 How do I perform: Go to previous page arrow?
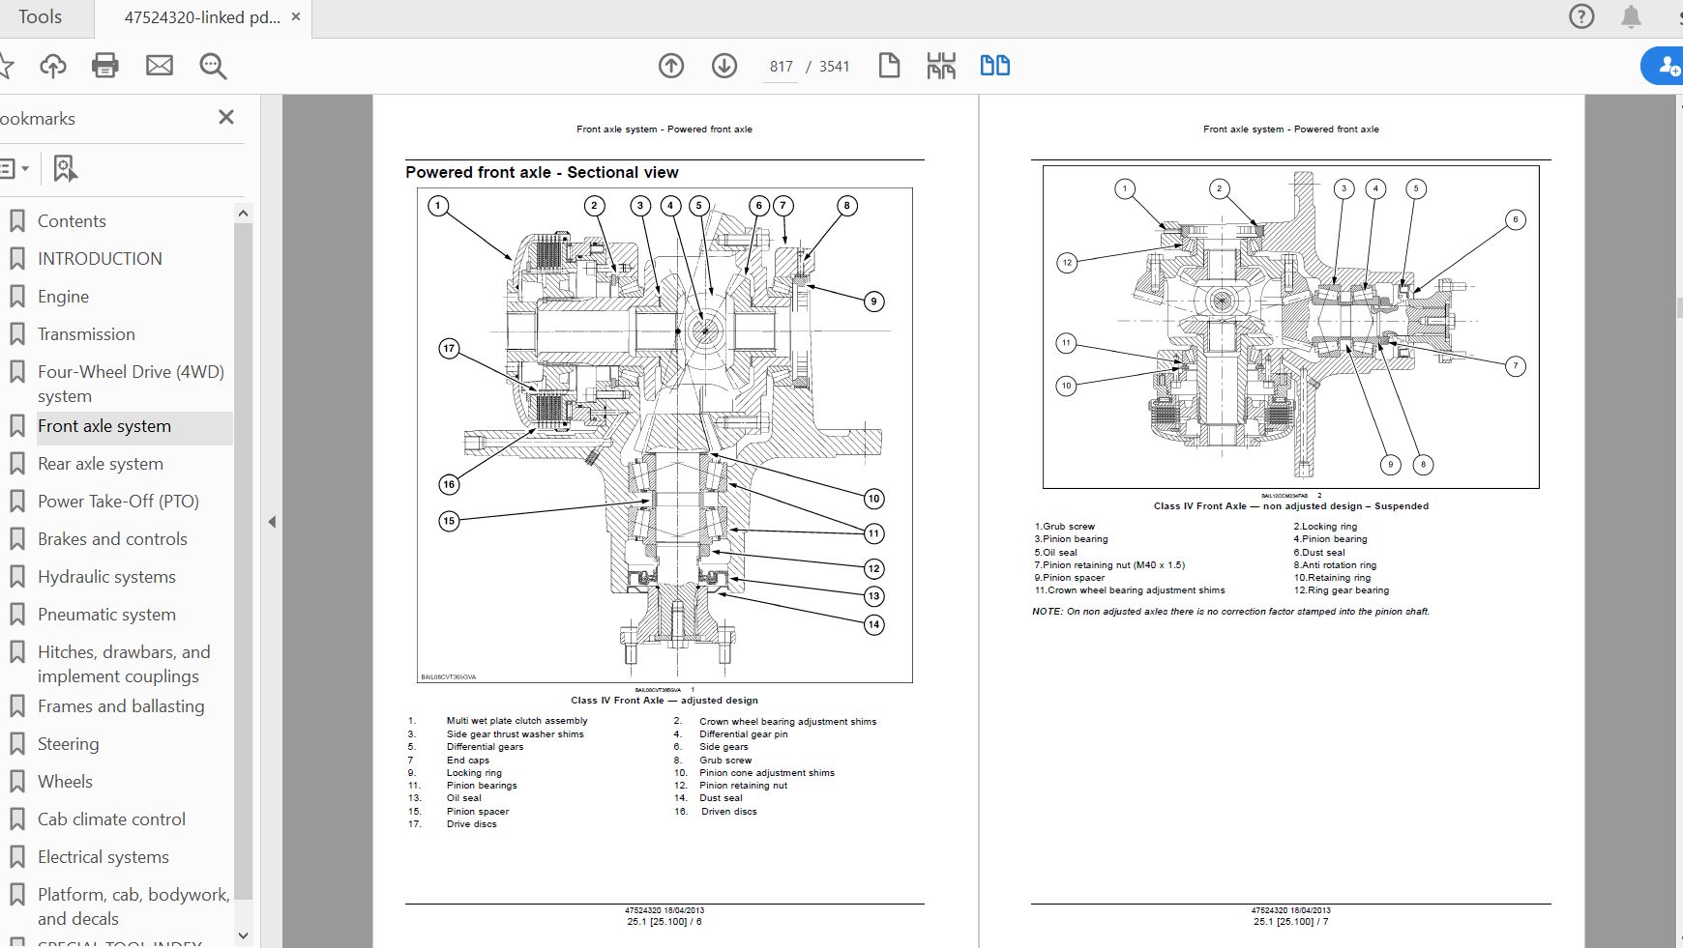(671, 66)
